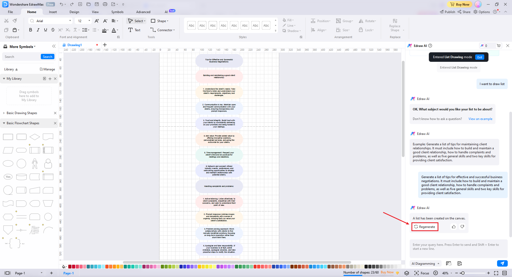This screenshot has height=277, width=512.
Task: Open the Replace Shape tool
Action: click(x=395, y=25)
